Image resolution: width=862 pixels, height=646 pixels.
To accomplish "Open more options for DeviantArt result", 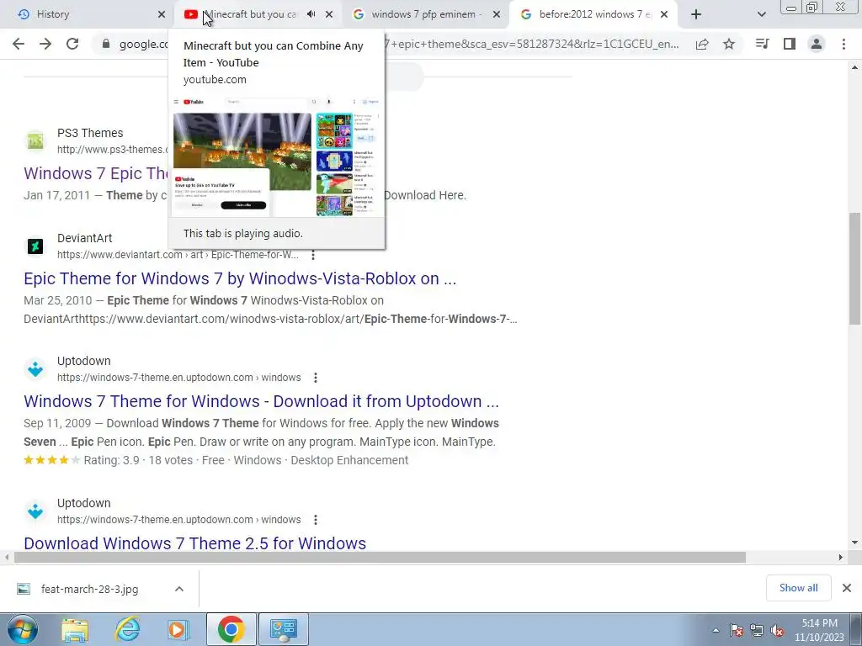I will [x=313, y=255].
